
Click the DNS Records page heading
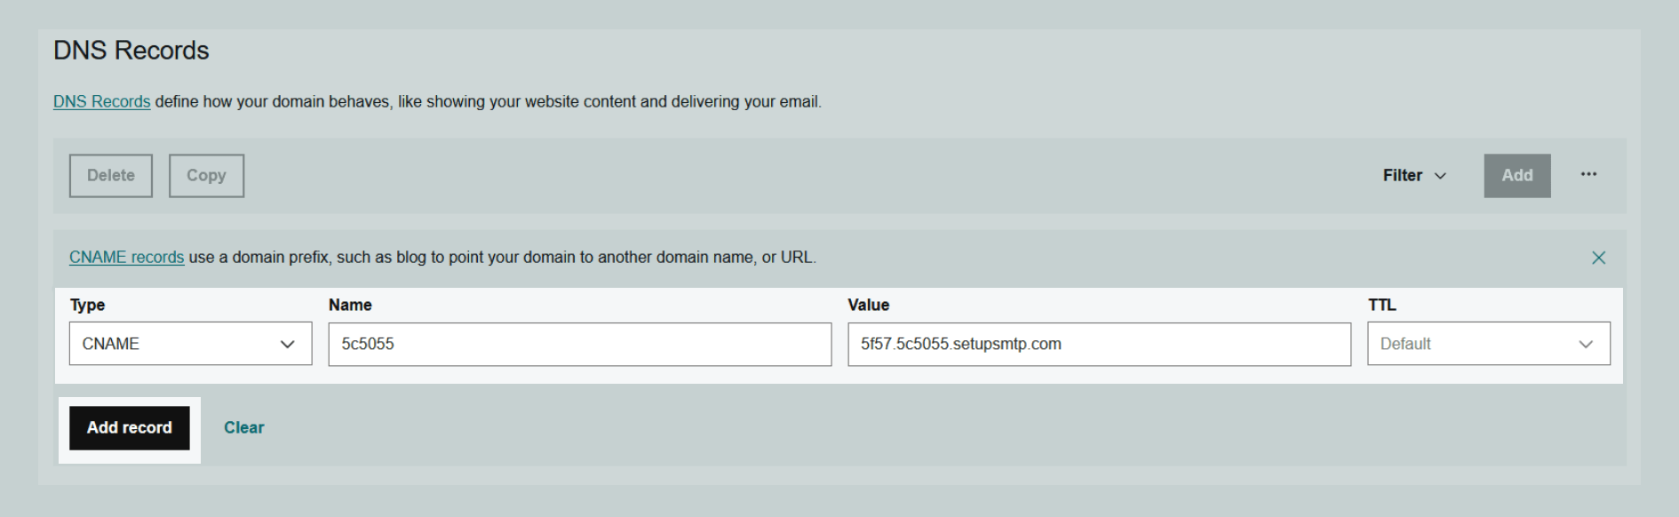pyautogui.click(x=131, y=51)
